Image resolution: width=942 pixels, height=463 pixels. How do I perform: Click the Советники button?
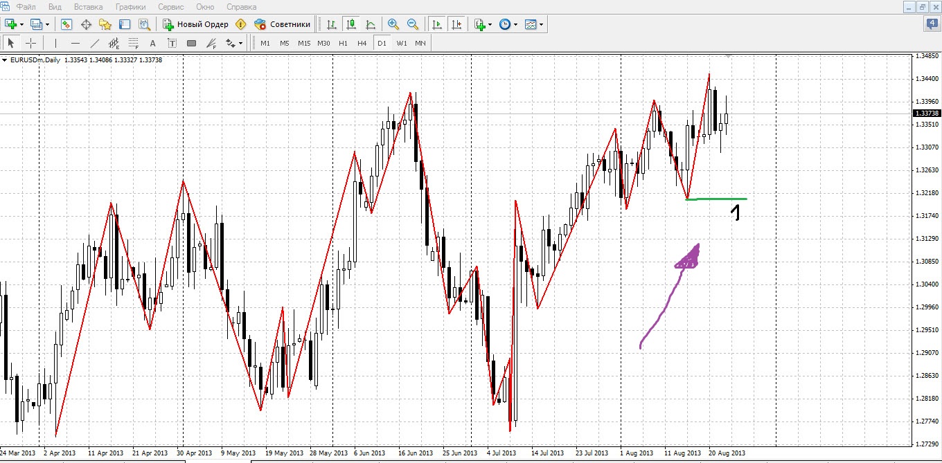(x=283, y=24)
